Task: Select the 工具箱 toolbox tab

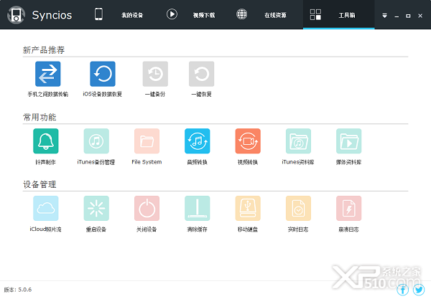Action: (338, 15)
